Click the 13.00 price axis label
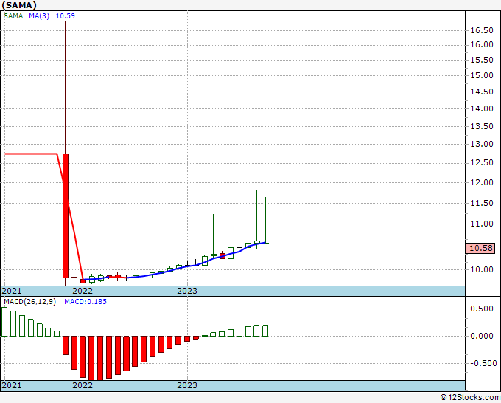501x403 pixels. pos(482,144)
